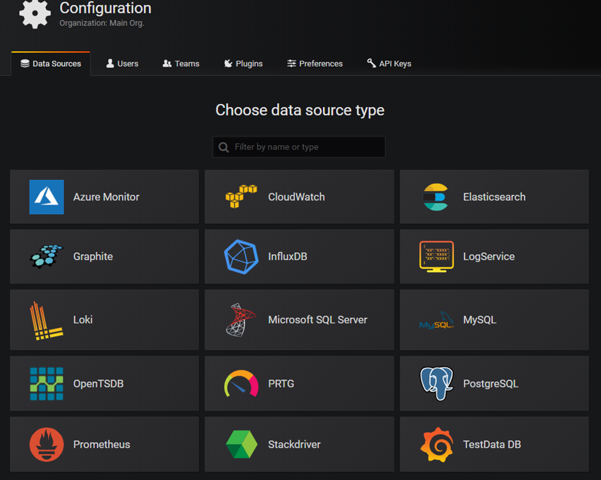Click the Elasticsearch logo icon

tap(436, 197)
